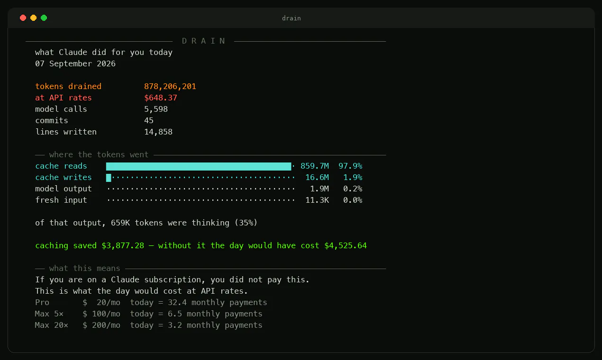The width and height of the screenshot is (602, 360).
Task: Click the 'D R A I N' header
Action: tap(203, 41)
